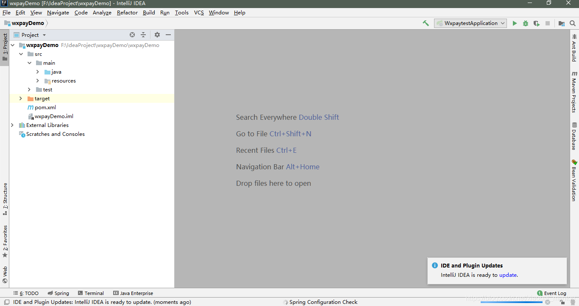579x306 pixels.
Task: Open Java Enterprise tool window
Action: coord(133,293)
